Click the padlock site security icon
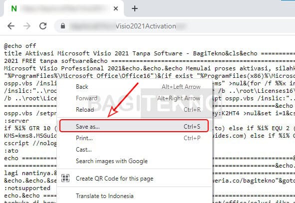The height and width of the screenshot is (203, 295). 63,26
